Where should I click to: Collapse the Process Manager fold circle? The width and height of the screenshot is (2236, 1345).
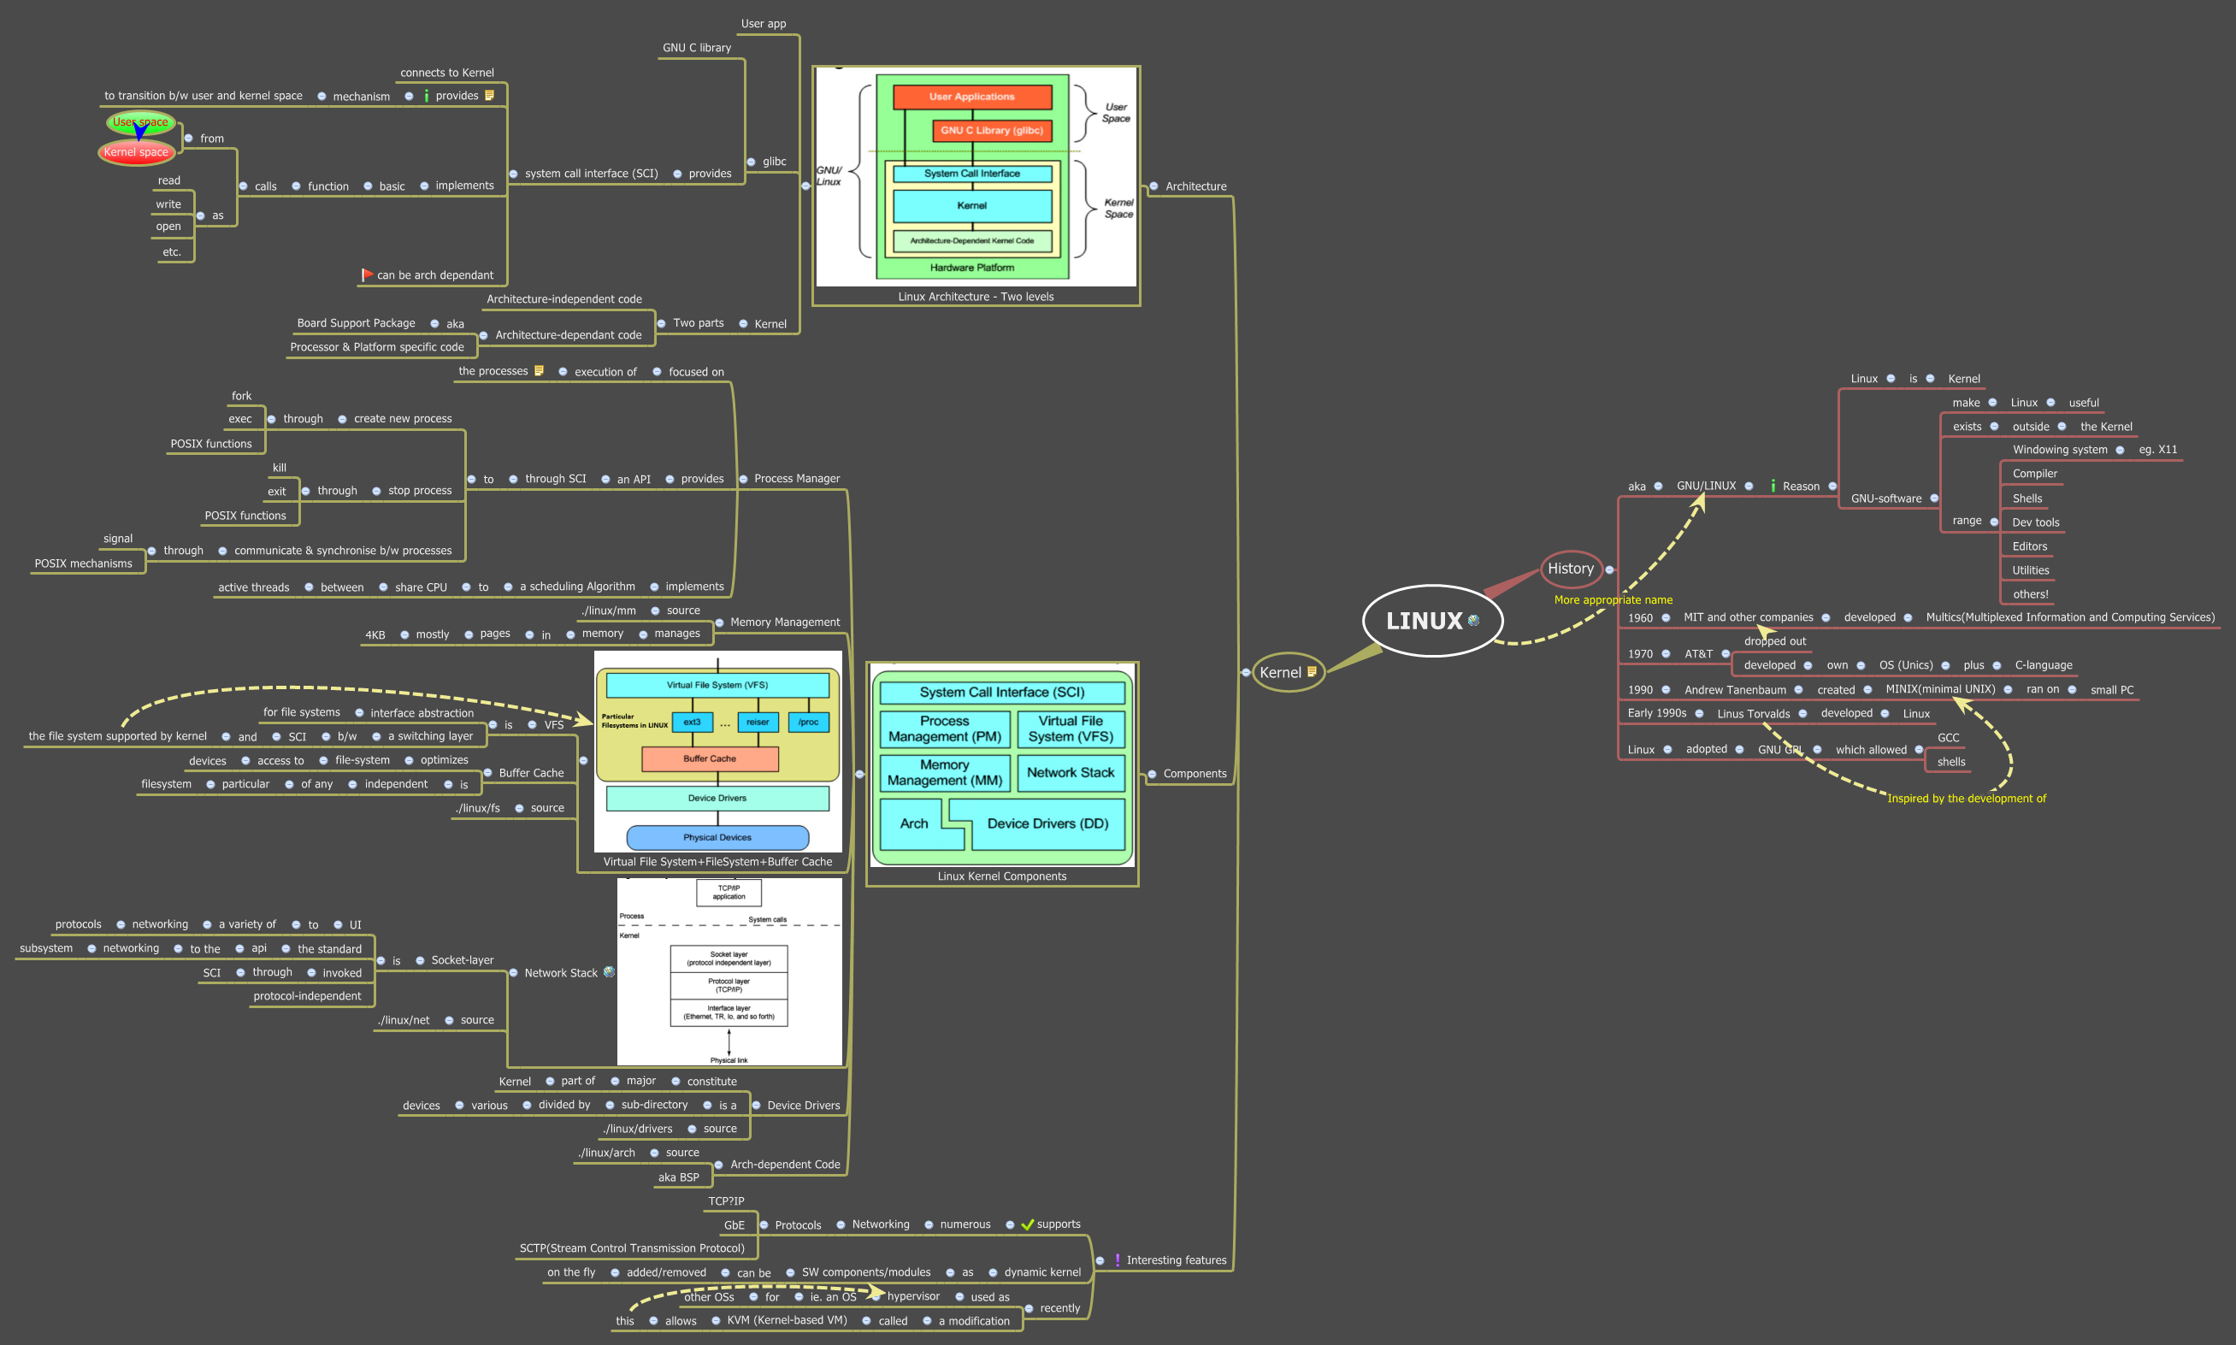[x=743, y=479]
